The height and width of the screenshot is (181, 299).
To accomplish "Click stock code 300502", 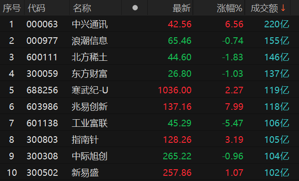I will pos(42,173).
